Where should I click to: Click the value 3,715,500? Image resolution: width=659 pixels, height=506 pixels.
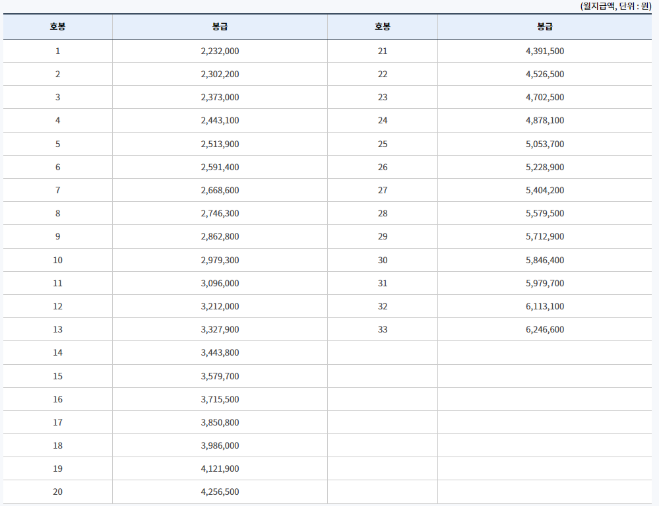220,399
